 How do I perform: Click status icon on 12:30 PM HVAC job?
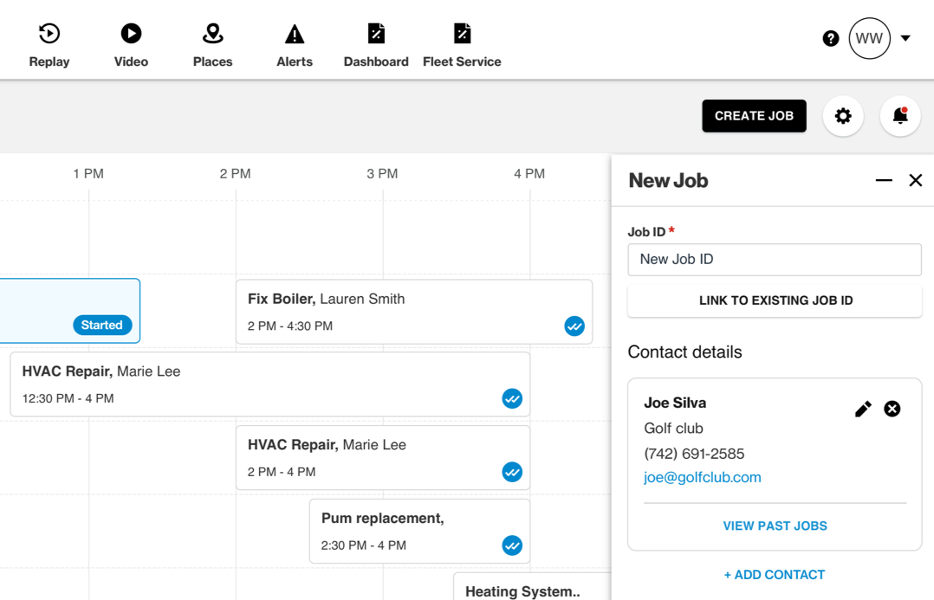click(x=512, y=399)
